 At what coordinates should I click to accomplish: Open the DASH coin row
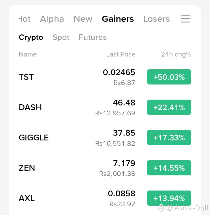point(105,107)
